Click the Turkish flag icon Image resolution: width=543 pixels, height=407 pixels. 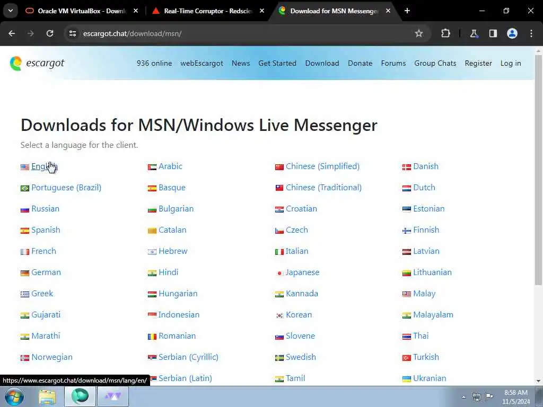[407, 358]
